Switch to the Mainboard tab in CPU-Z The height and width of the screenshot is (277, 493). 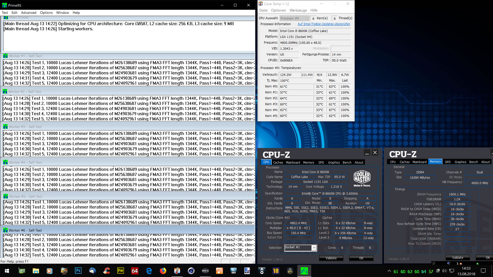293,162
